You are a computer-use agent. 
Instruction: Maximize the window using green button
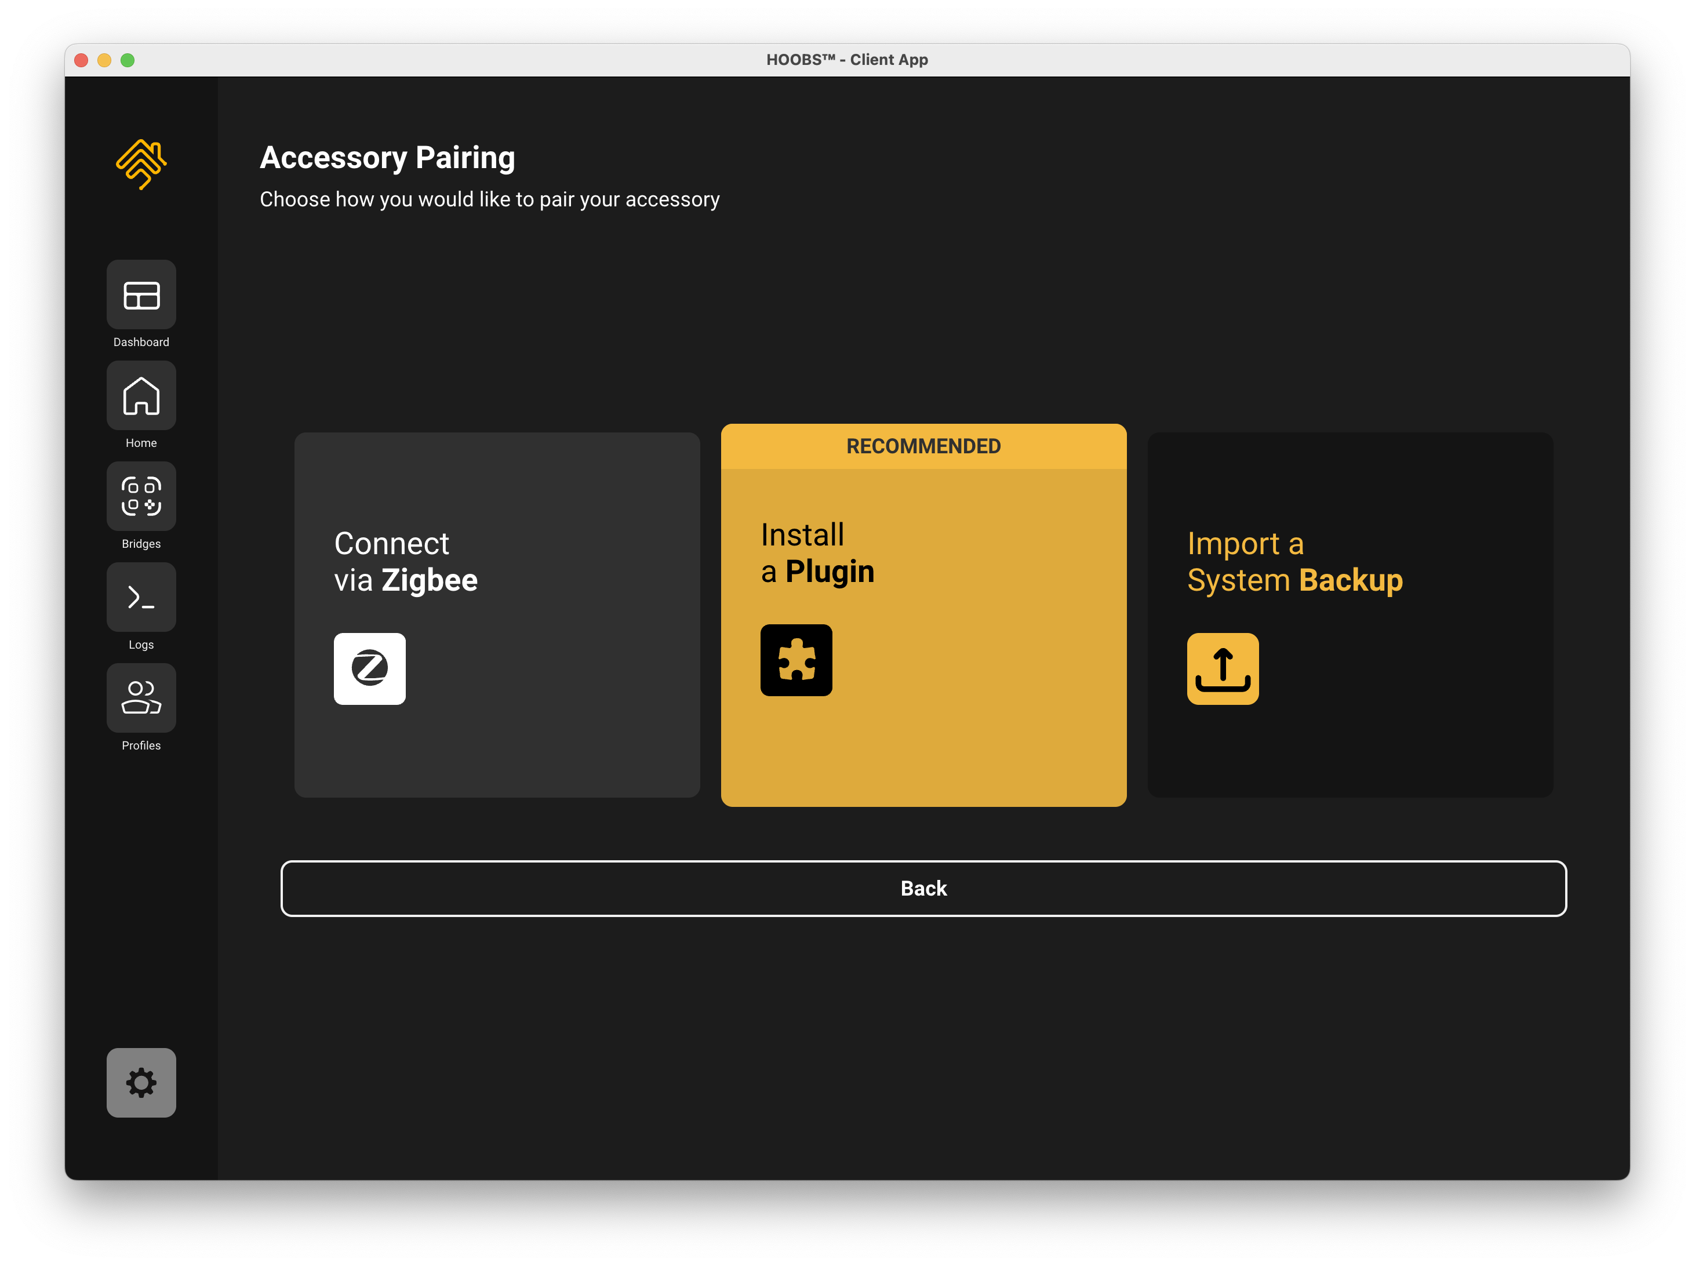pos(128,60)
